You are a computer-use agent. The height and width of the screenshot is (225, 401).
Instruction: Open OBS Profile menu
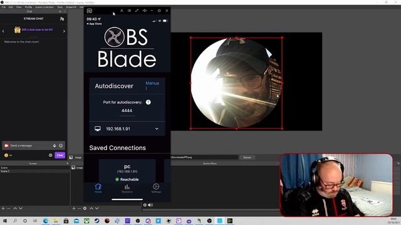click(28, 7)
